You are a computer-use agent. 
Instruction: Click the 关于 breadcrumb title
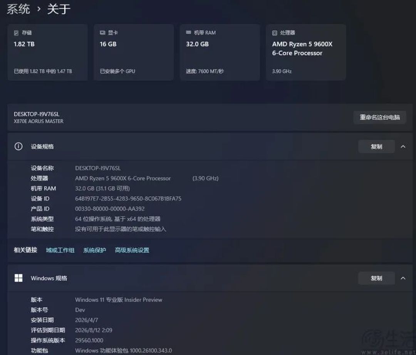click(59, 9)
